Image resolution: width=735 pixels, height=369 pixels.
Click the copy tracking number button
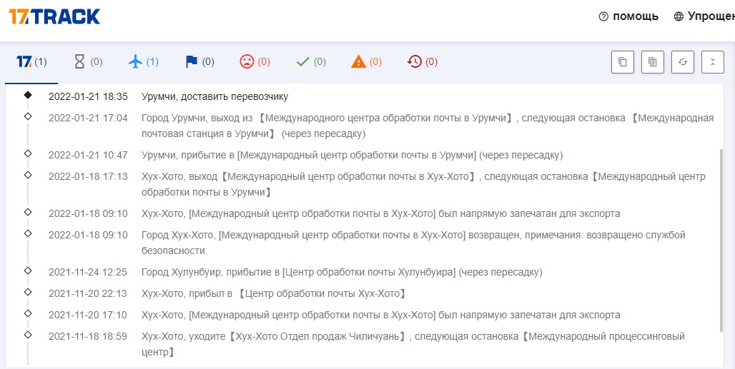tap(623, 61)
